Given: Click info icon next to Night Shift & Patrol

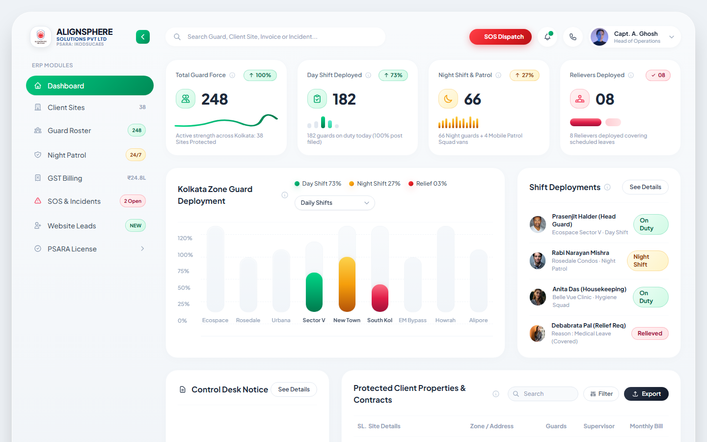Looking at the screenshot, I should coord(498,75).
